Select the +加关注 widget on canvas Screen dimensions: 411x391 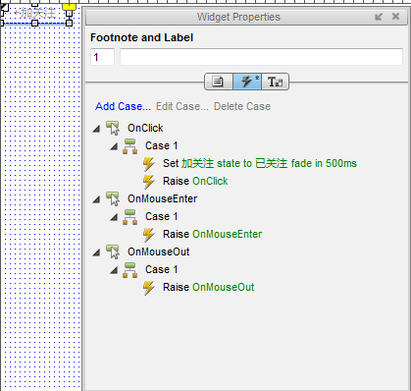click(34, 14)
